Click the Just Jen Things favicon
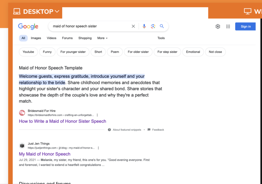 click(x=22, y=146)
